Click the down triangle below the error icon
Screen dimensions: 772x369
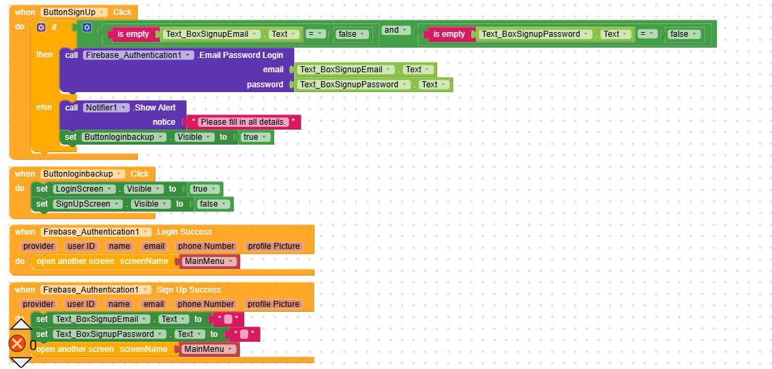click(20, 361)
